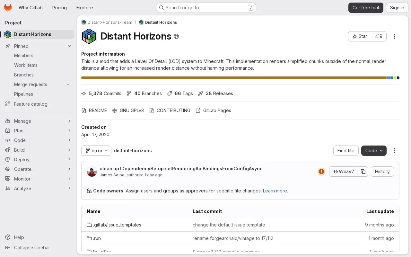Open Why GitLab in top navigation
411x257 pixels.
(x=31, y=8)
